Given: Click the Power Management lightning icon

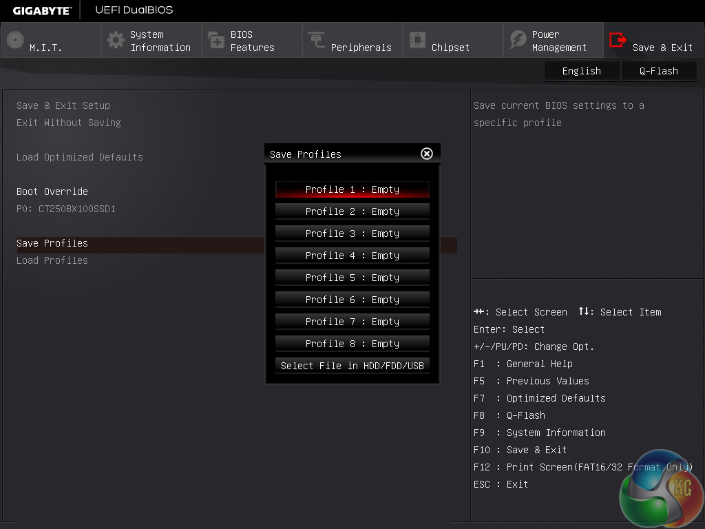Looking at the screenshot, I should pos(518,41).
